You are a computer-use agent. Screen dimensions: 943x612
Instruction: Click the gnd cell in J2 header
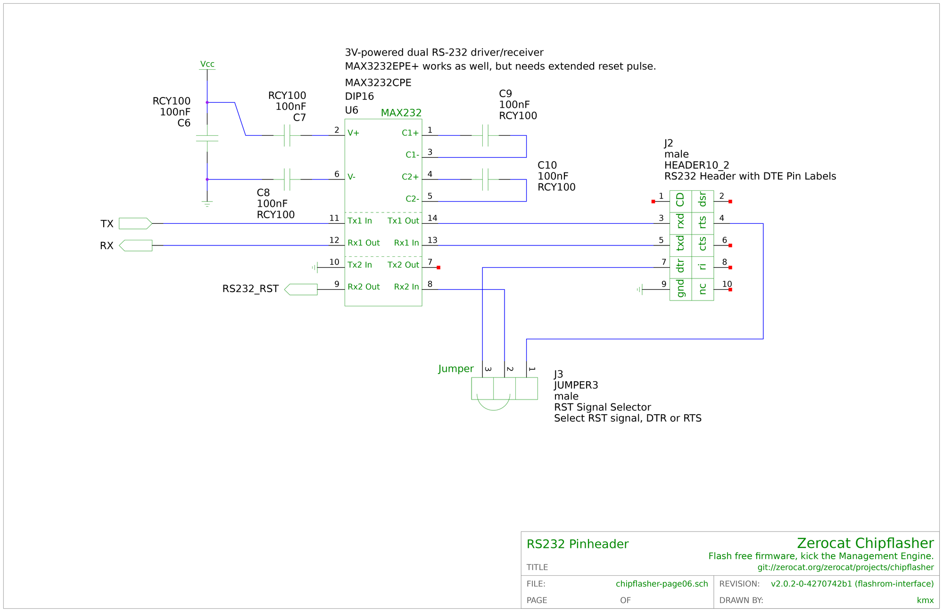680,289
